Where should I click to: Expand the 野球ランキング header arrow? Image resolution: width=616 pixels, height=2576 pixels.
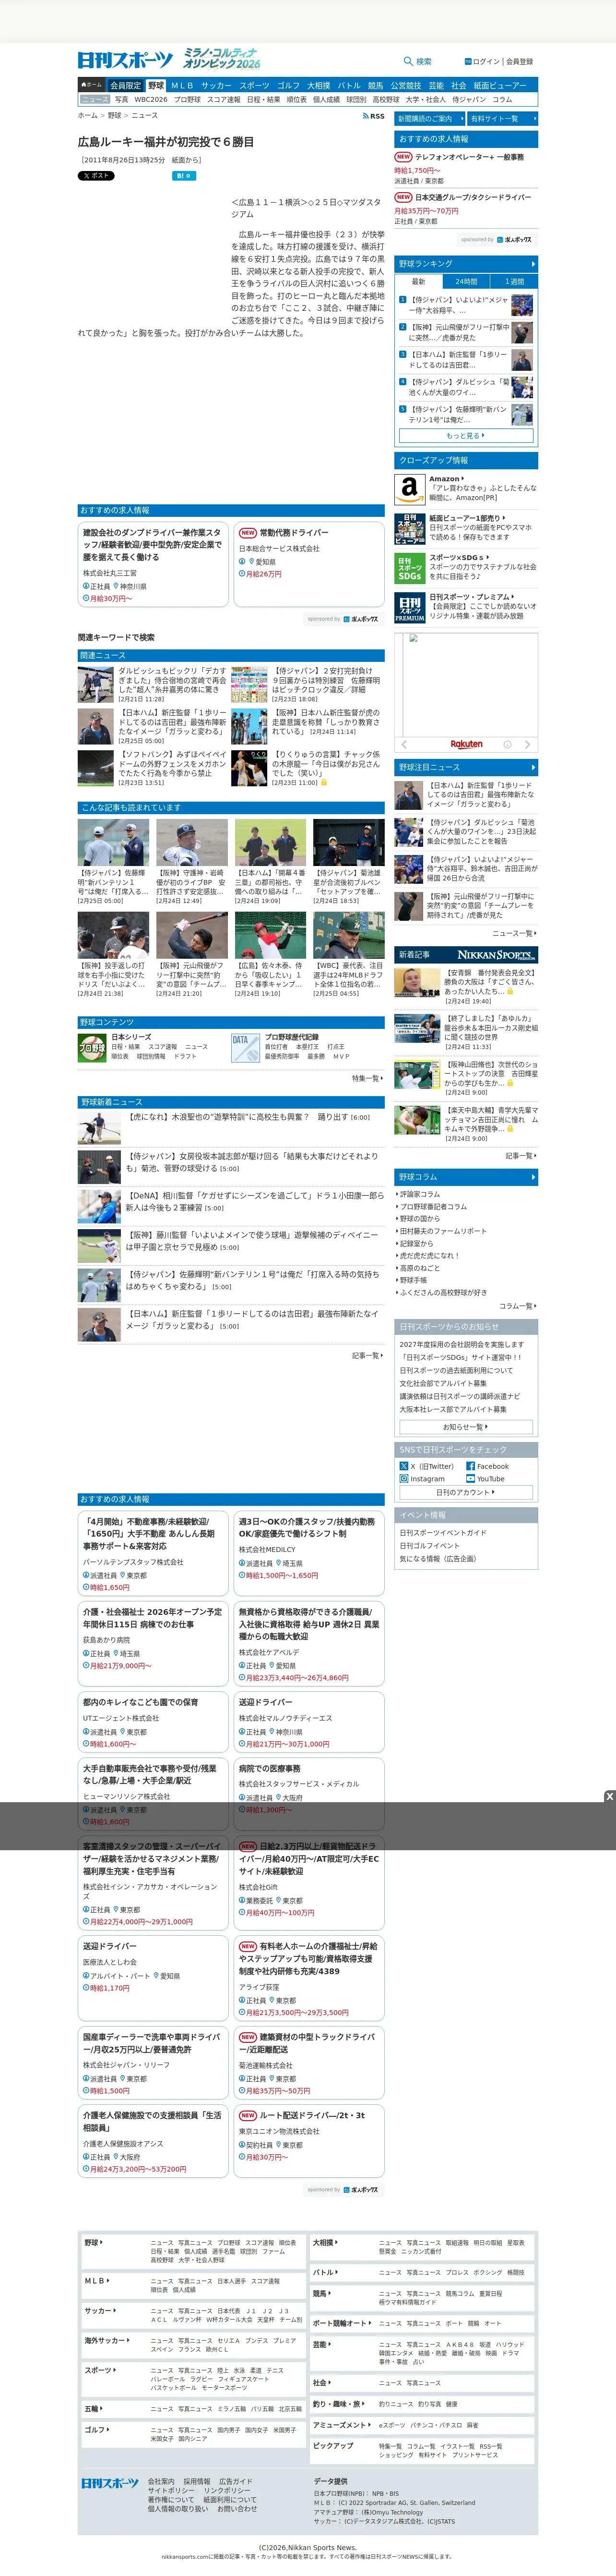532,264
